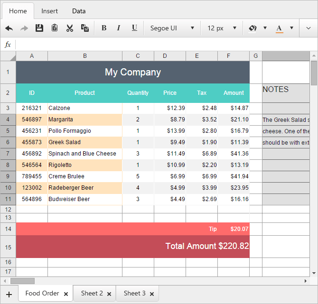
Task: Close the Sheet 2 tab
Action: click(109, 294)
